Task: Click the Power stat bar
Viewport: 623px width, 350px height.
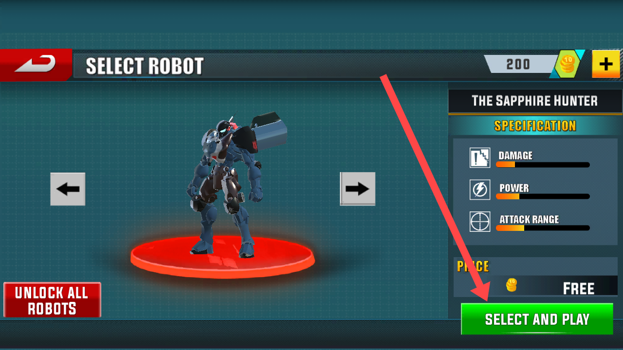Action: tap(543, 196)
